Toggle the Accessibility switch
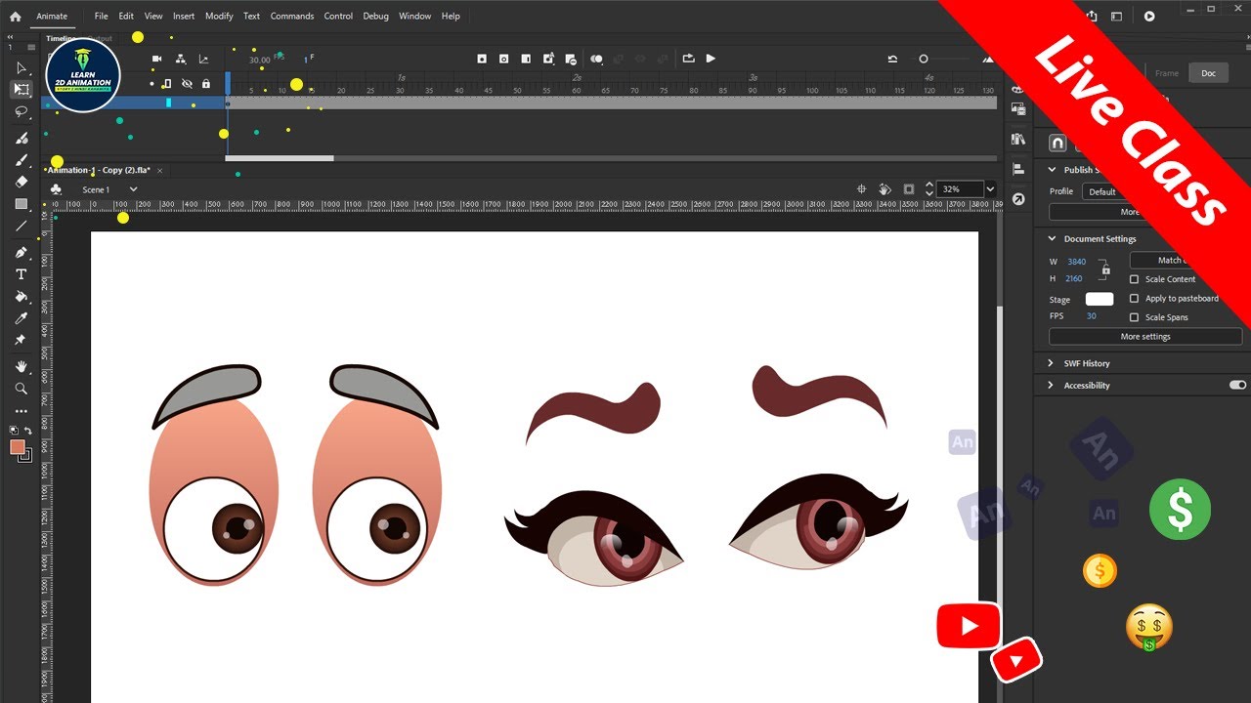 (1237, 386)
